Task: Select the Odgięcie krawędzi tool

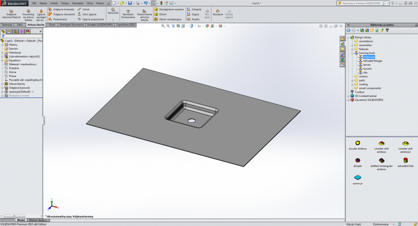Action: tap(61, 9)
